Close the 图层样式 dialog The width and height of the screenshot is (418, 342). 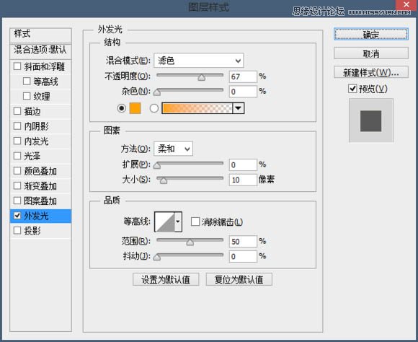(406, 5)
